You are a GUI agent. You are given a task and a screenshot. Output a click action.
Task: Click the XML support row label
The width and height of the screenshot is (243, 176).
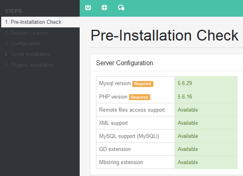(x=113, y=123)
